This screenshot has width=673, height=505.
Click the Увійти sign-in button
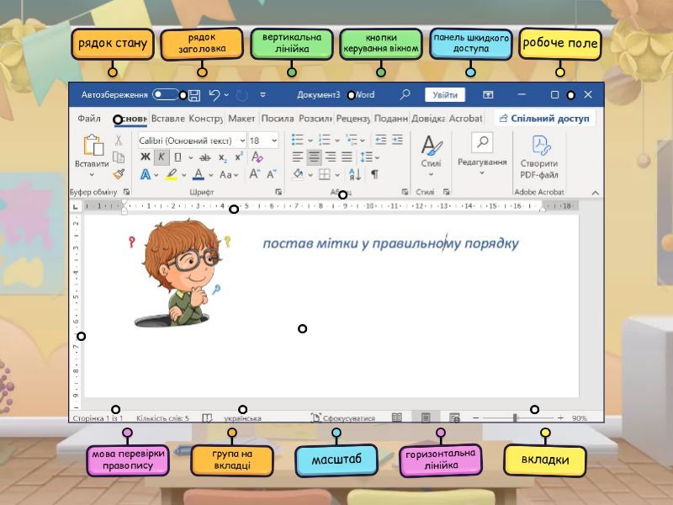click(x=444, y=95)
